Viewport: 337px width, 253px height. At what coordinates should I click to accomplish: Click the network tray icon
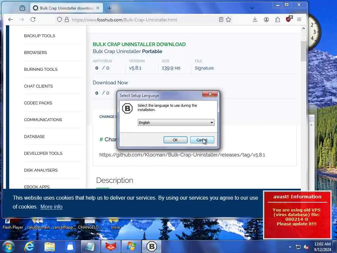click(x=298, y=247)
